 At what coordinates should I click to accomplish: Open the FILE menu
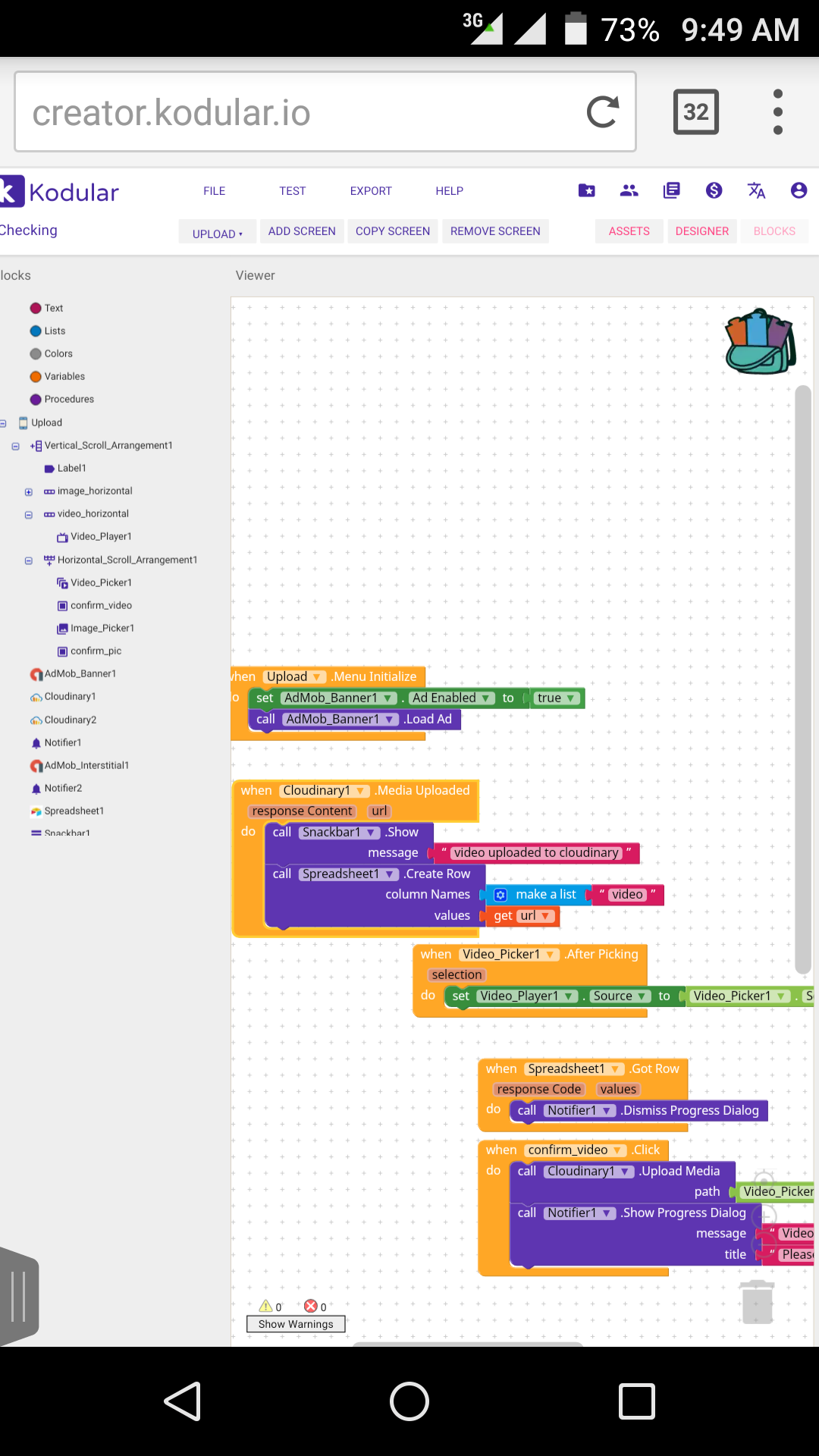(x=215, y=191)
